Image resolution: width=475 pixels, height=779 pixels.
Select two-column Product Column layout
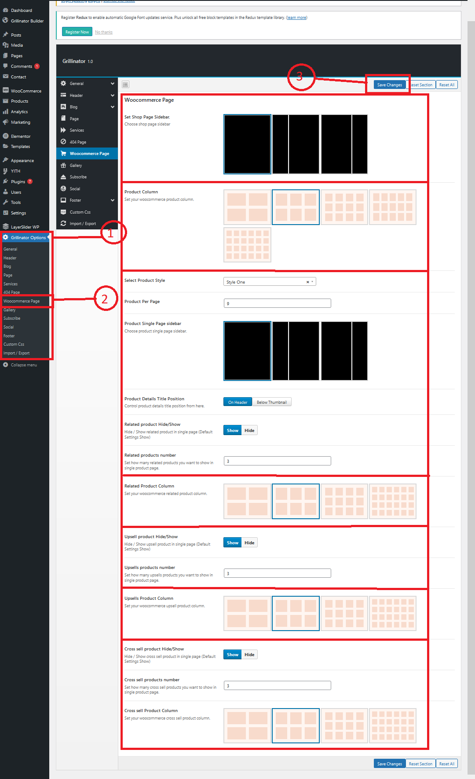tap(247, 207)
